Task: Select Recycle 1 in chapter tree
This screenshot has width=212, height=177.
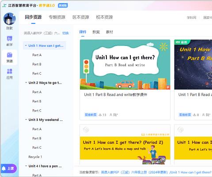Action: 35,157
